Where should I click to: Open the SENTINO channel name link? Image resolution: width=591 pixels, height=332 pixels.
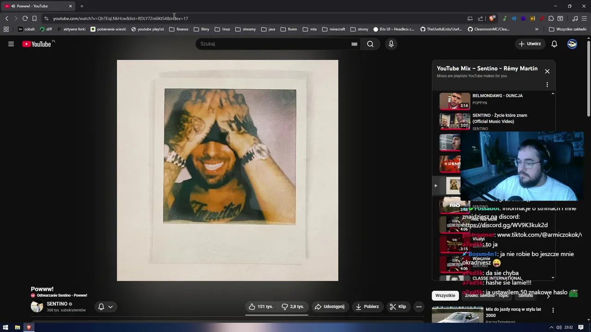click(x=57, y=304)
